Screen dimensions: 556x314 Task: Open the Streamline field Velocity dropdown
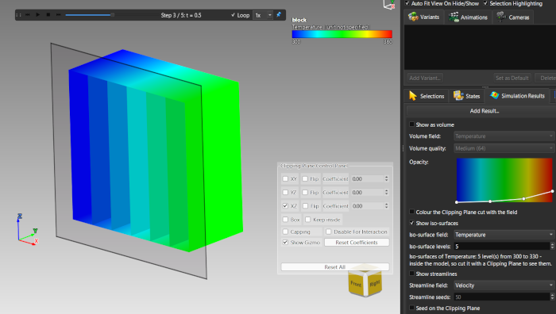504,285
